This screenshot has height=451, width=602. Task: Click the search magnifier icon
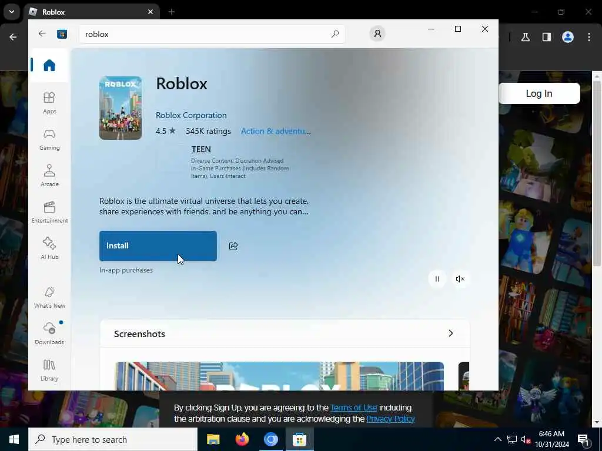pyautogui.click(x=335, y=34)
